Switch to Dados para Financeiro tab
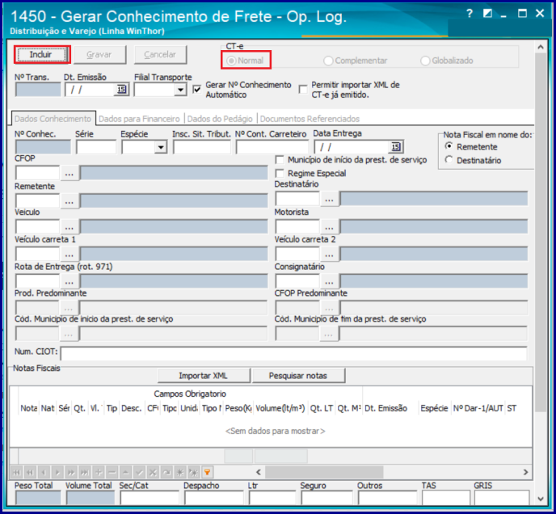Image resolution: width=556 pixels, height=514 pixels. click(x=139, y=119)
